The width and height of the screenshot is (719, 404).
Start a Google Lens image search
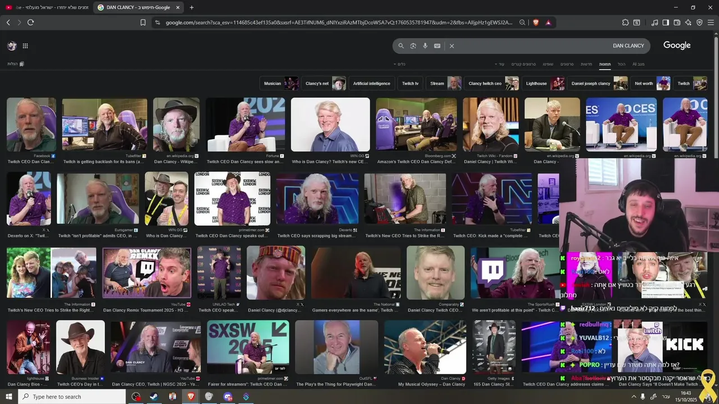(x=413, y=46)
